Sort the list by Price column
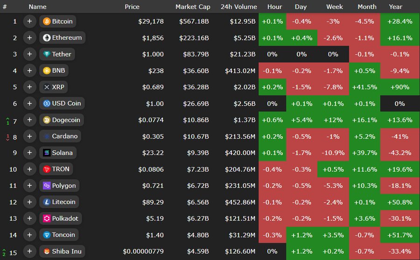Image resolution: width=420 pixels, height=260 pixels. click(x=132, y=7)
